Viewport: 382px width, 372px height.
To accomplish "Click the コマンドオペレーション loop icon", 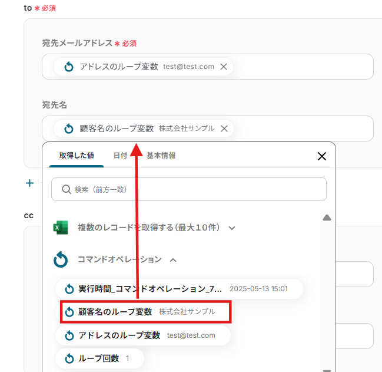I will [x=61, y=259].
